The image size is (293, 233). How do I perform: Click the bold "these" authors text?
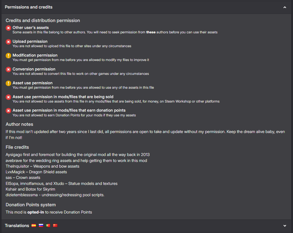click(151, 32)
